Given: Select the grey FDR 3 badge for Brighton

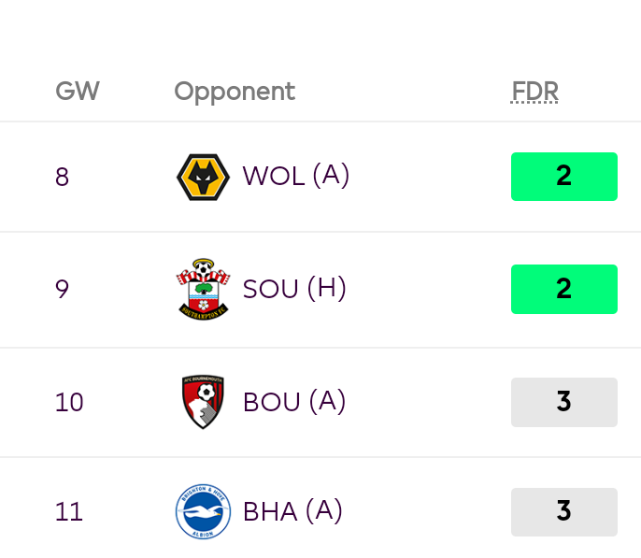Looking at the screenshot, I should coord(564,512).
